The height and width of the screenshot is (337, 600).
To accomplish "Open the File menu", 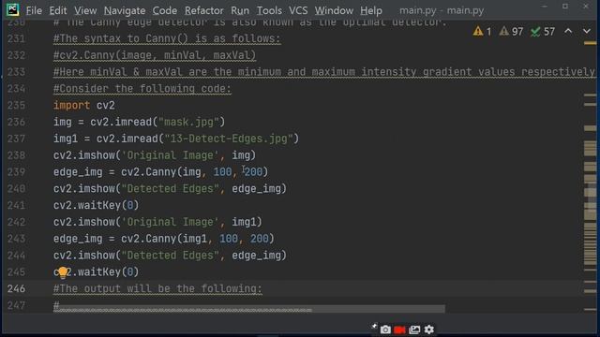I will pyautogui.click(x=34, y=10).
